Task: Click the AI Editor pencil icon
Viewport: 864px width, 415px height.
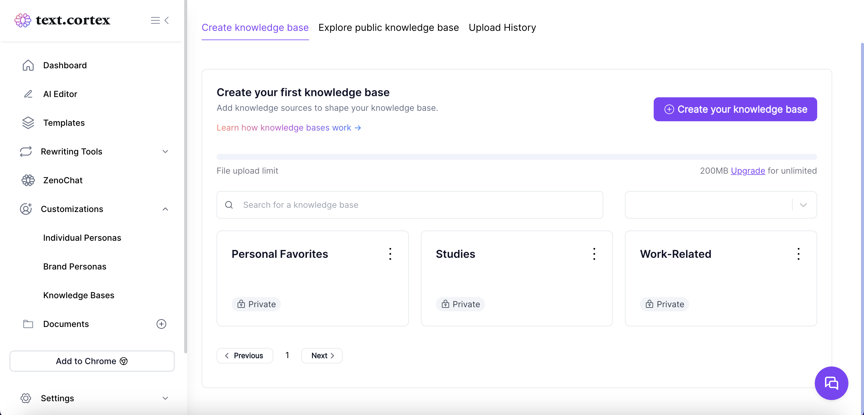Action: point(28,94)
